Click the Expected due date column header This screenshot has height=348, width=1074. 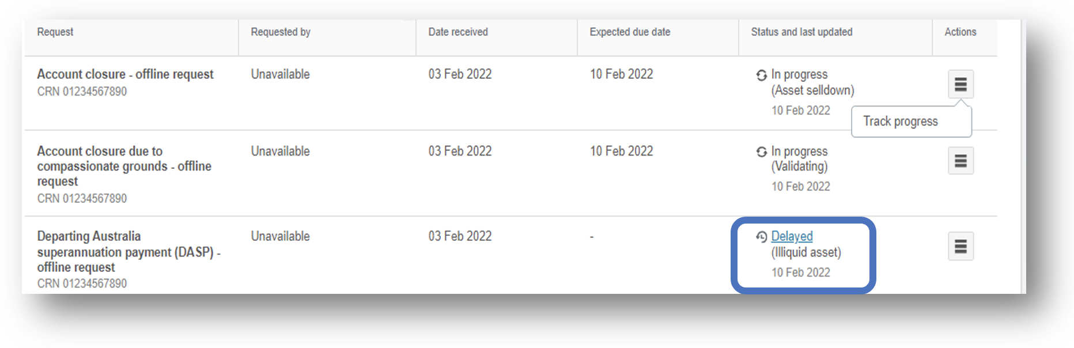pyautogui.click(x=630, y=32)
